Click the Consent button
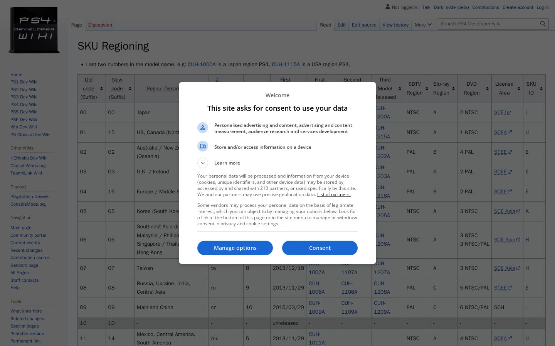555x346 pixels. pos(320,248)
